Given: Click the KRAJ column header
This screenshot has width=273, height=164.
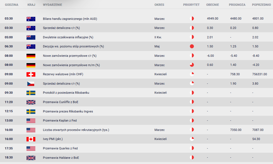Looking at the screenshot, I should click(31, 5).
